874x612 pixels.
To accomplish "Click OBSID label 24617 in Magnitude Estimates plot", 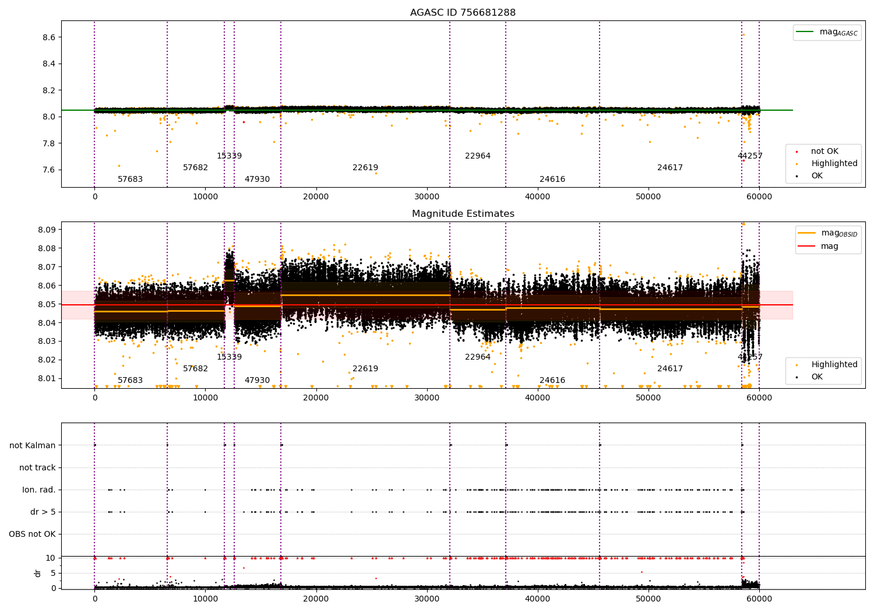I will (670, 369).
